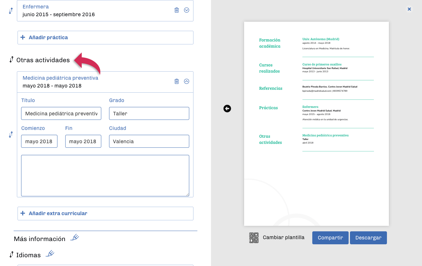Click brush icon beside Más información
This screenshot has width=422, height=266.
click(x=75, y=237)
